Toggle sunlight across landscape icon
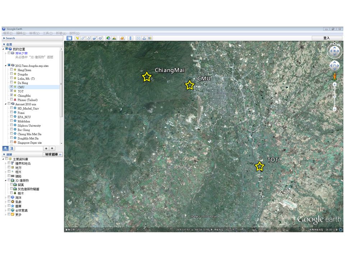Image resolution: width=345 pixels, height=259 pixels. 114,38
